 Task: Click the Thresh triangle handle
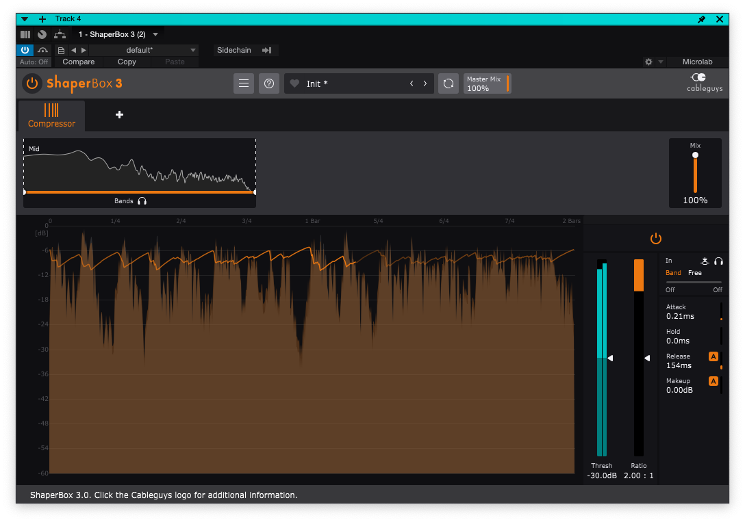point(611,358)
